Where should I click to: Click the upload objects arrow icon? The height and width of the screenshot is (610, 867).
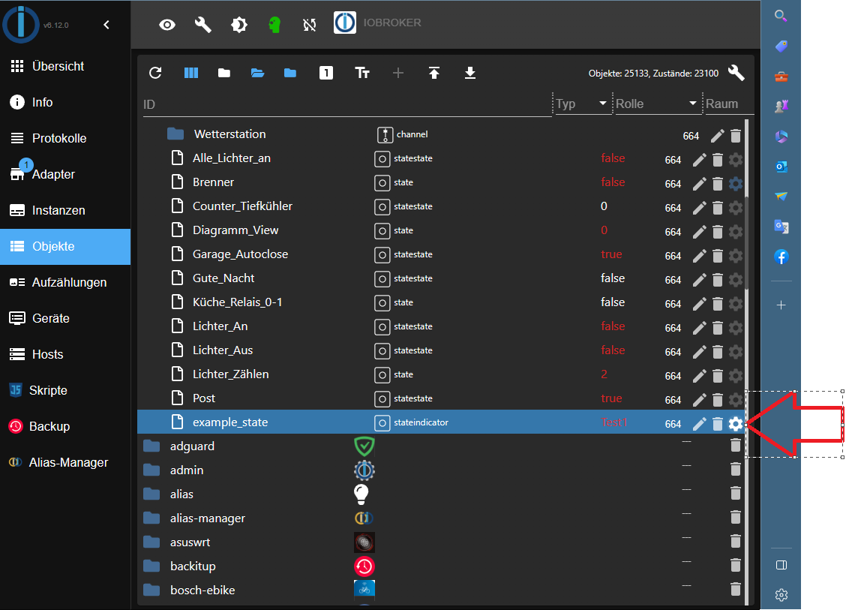pyautogui.click(x=434, y=73)
